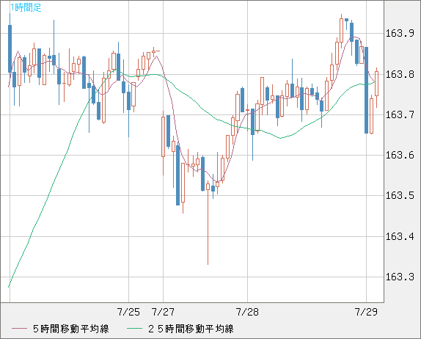Click the 5時間移動平均線 legend label
This screenshot has height=339, width=421.
[71, 329]
